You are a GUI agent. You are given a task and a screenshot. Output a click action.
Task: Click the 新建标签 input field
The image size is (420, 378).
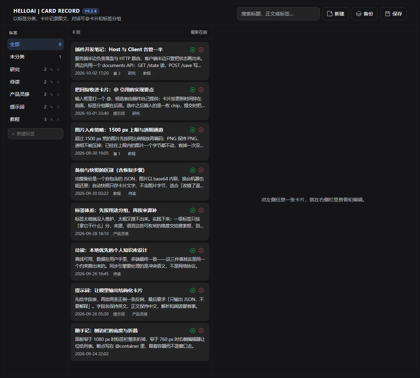pos(35,134)
